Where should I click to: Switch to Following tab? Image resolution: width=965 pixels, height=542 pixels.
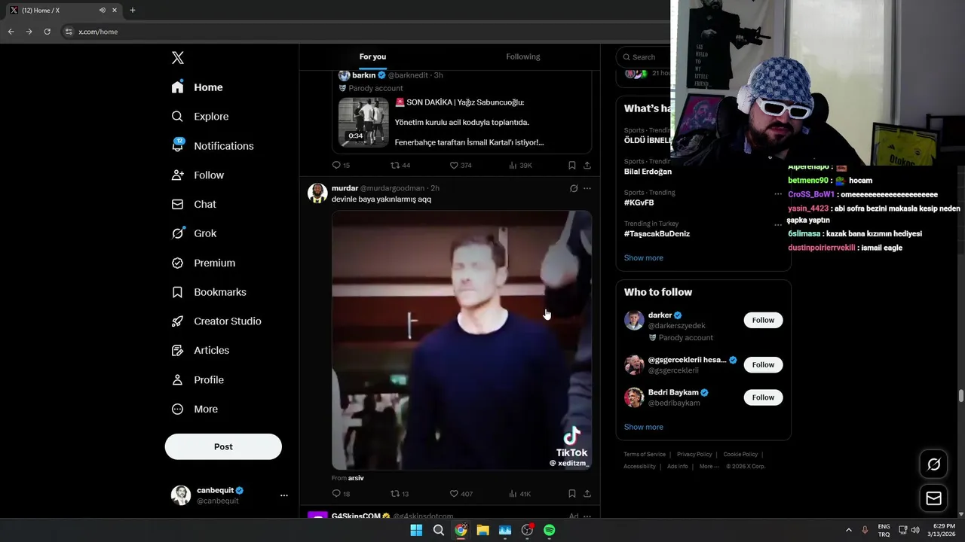[523, 56]
